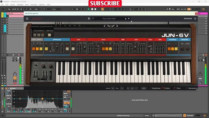Screen dimensions: 209x118
Task: Load previous preset with up arrow
Action: tap(126, 19)
